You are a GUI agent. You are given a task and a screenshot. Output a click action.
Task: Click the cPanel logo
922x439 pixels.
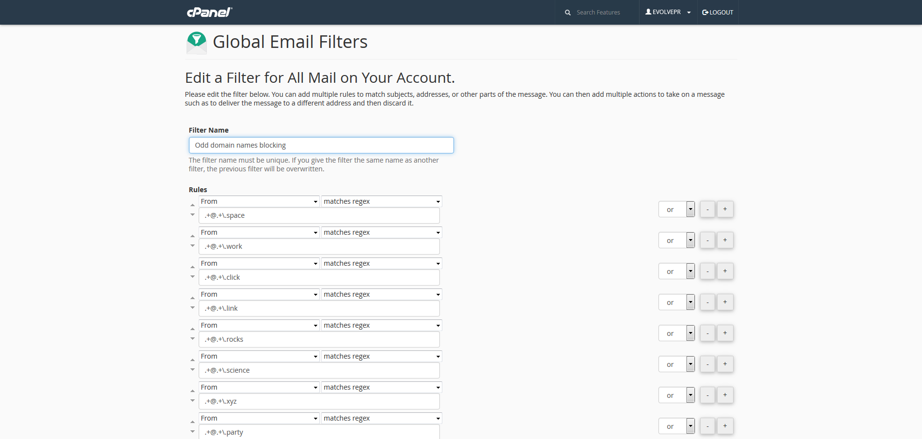pos(210,12)
